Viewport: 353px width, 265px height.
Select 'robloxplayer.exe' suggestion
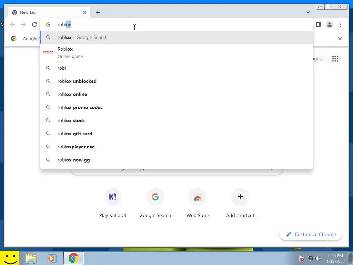[176, 146]
